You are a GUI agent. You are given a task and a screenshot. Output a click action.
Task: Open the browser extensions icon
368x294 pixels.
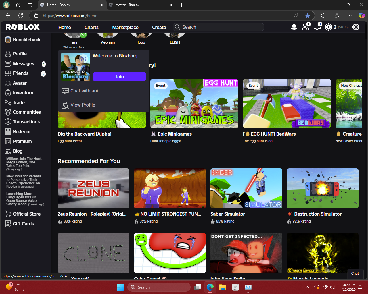click(323, 16)
